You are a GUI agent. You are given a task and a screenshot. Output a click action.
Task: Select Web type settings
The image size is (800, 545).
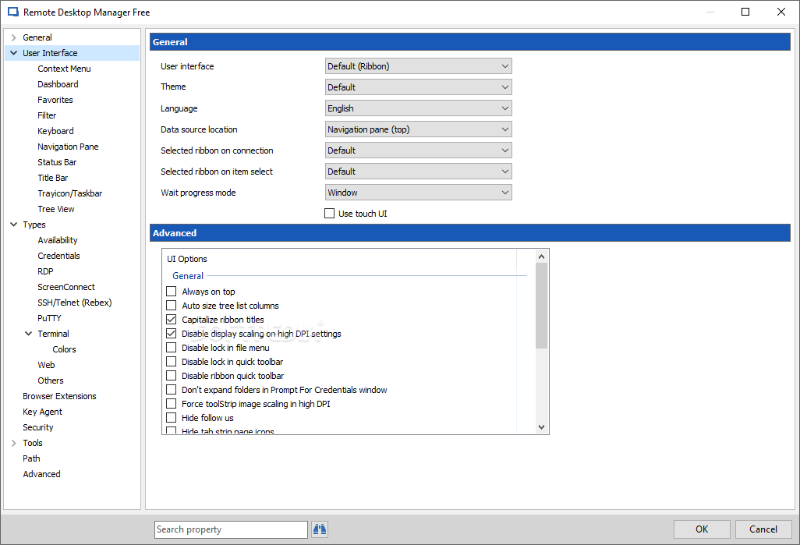point(46,365)
